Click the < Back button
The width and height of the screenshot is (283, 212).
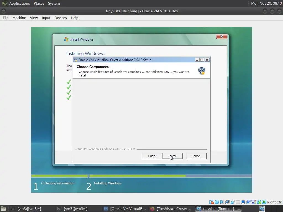(152, 156)
